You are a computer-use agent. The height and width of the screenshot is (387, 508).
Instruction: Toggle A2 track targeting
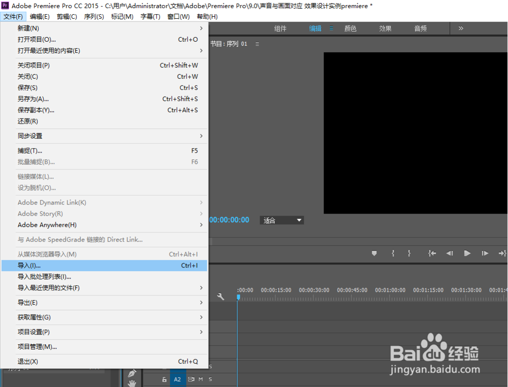(177, 379)
